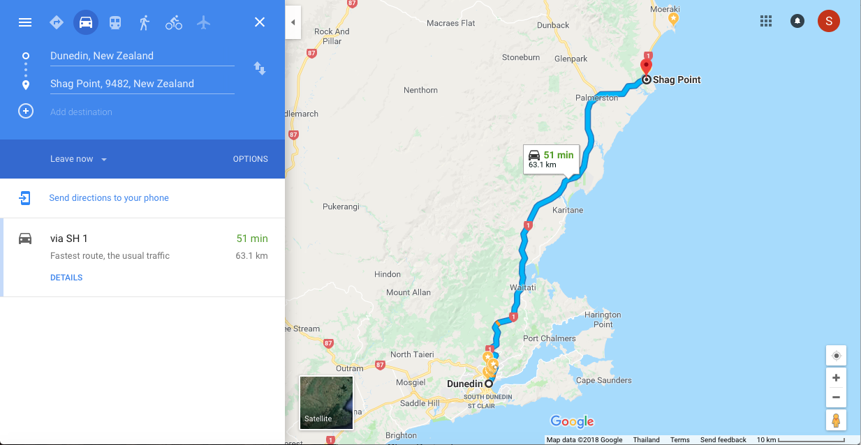Viewport: 861px width, 445px height.
Task: Select the cycling travel mode icon
Action: (x=174, y=22)
